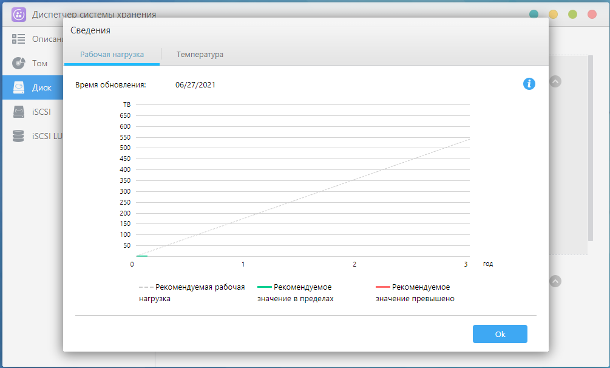This screenshot has width=610, height=368.
Task: Open the Том volume icon
Action: pyautogui.click(x=18, y=63)
